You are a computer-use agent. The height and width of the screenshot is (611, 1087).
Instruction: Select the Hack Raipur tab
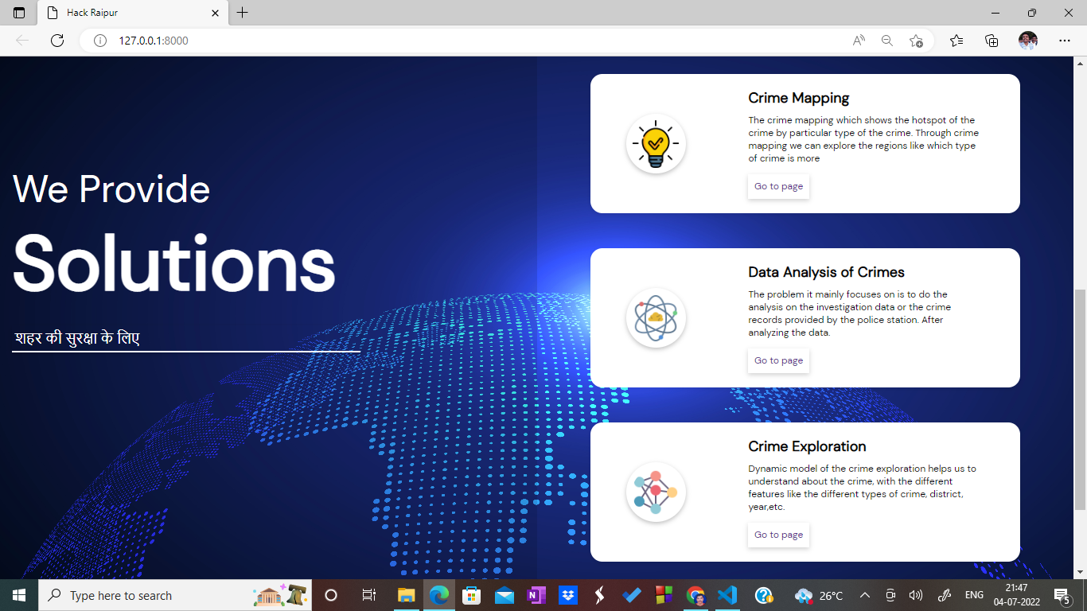point(133,13)
